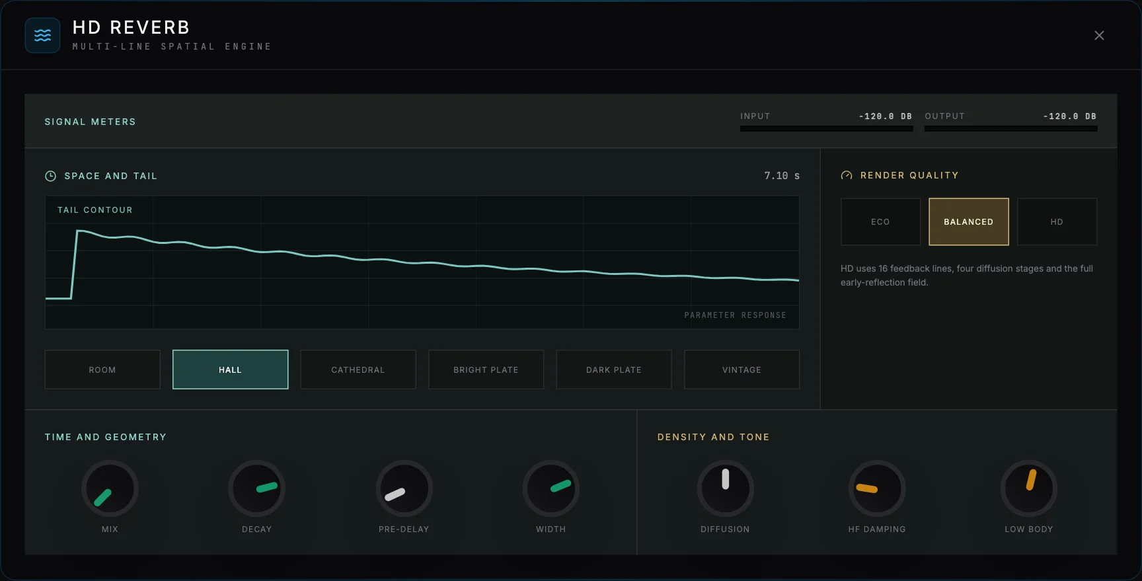Click the Width knob
The height and width of the screenshot is (581, 1142).
tap(551, 488)
